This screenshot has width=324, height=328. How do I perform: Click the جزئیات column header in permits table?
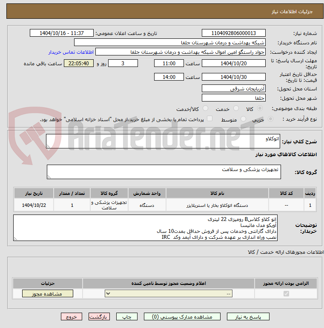(48, 283)
